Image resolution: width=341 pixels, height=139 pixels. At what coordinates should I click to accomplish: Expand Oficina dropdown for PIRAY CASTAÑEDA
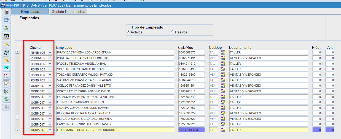pyautogui.click(x=50, y=52)
